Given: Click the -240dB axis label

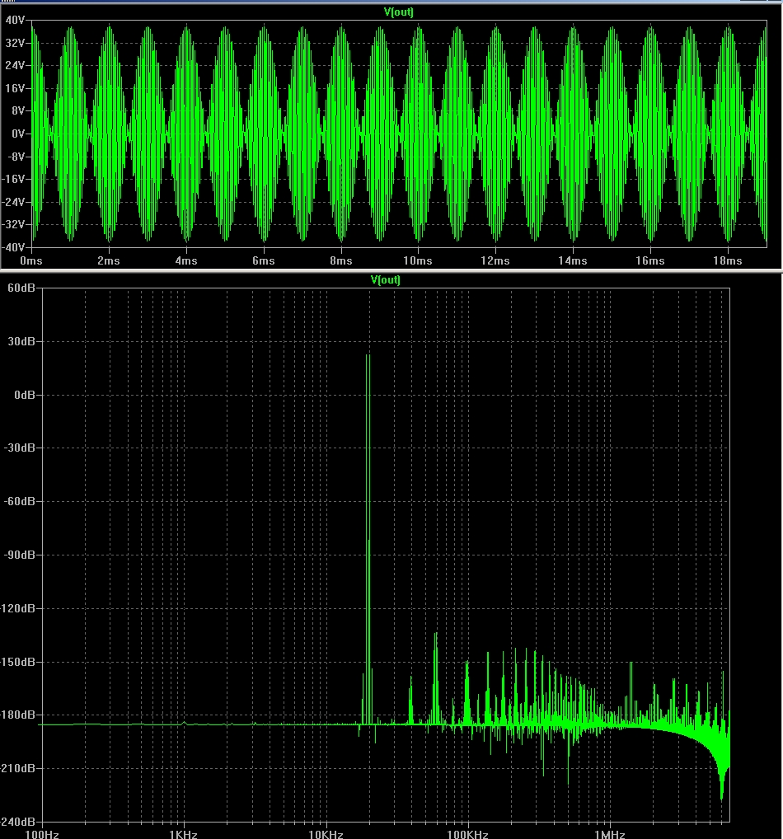Looking at the screenshot, I should [x=17, y=822].
